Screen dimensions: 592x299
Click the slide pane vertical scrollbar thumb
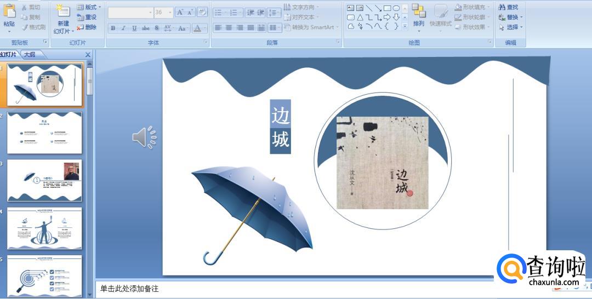(x=89, y=81)
